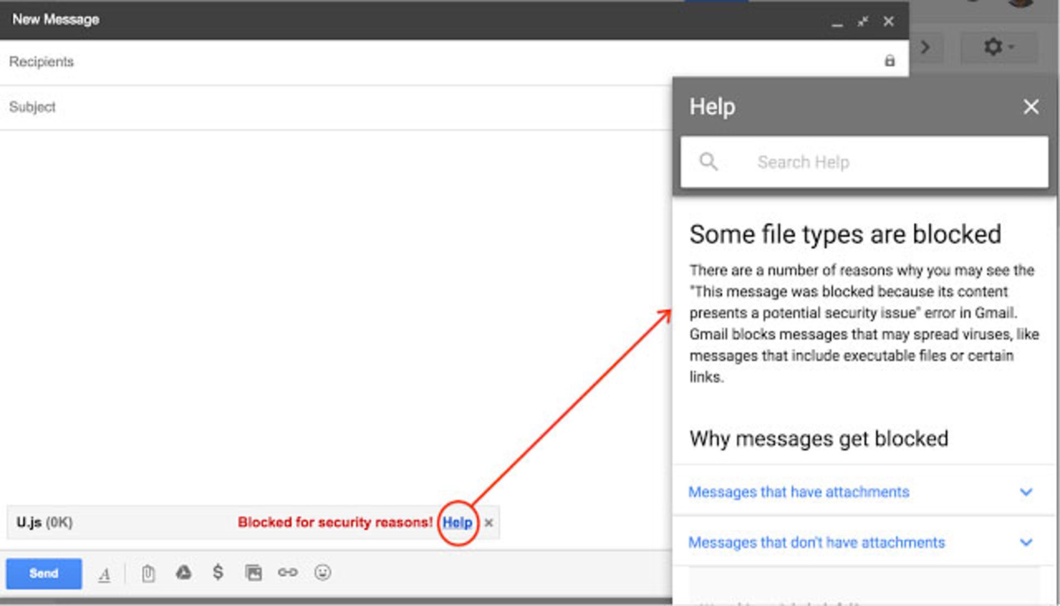Open the Help link next to blocked attachment
This screenshot has height=606, width=1060.
(x=458, y=523)
